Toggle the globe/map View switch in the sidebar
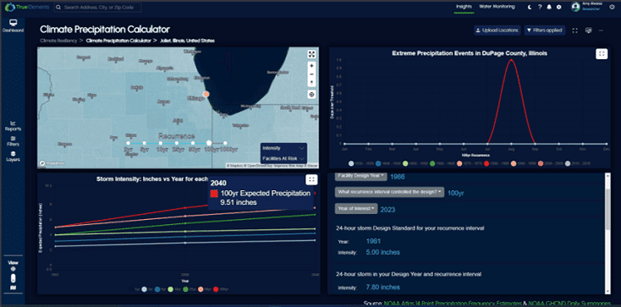 point(13,278)
